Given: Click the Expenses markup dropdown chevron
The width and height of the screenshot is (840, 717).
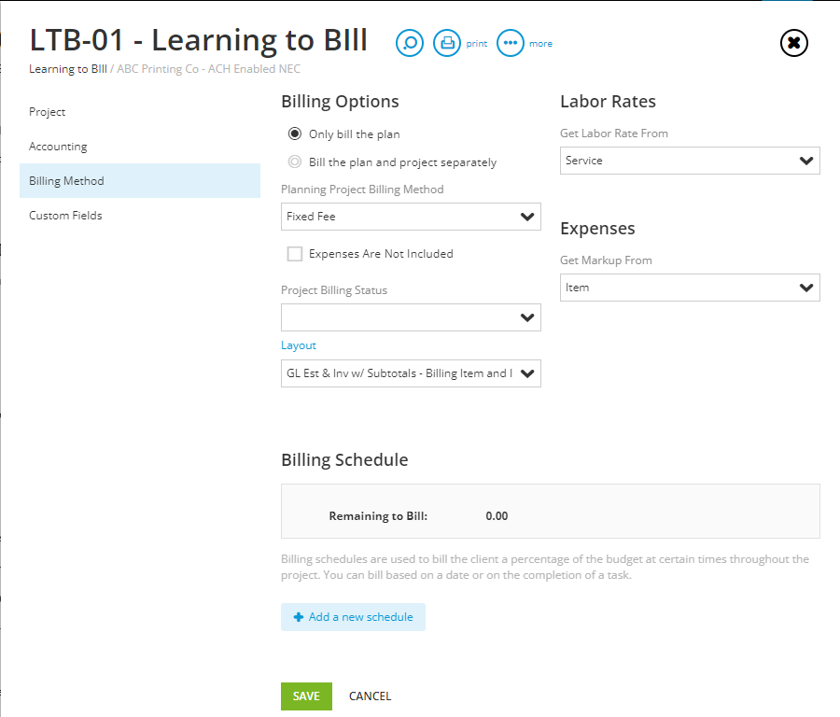Looking at the screenshot, I should pos(806,288).
